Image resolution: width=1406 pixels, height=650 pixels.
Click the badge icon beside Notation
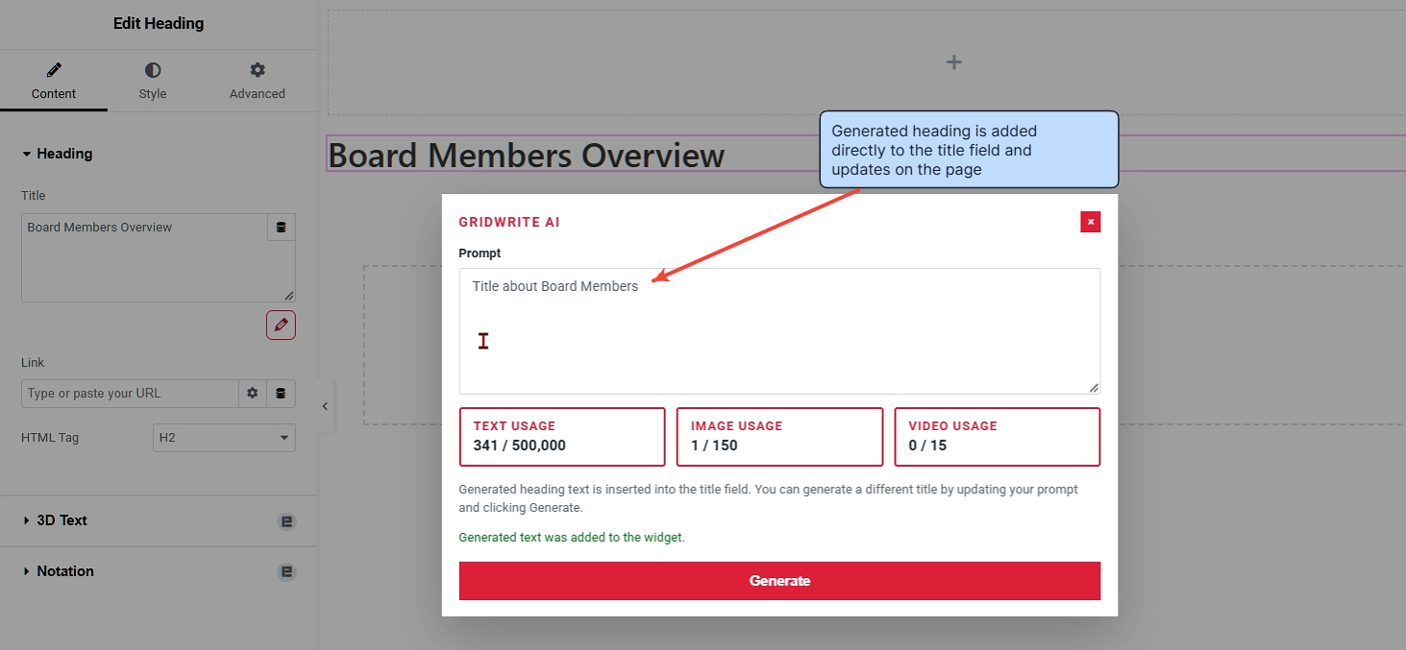click(x=286, y=572)
